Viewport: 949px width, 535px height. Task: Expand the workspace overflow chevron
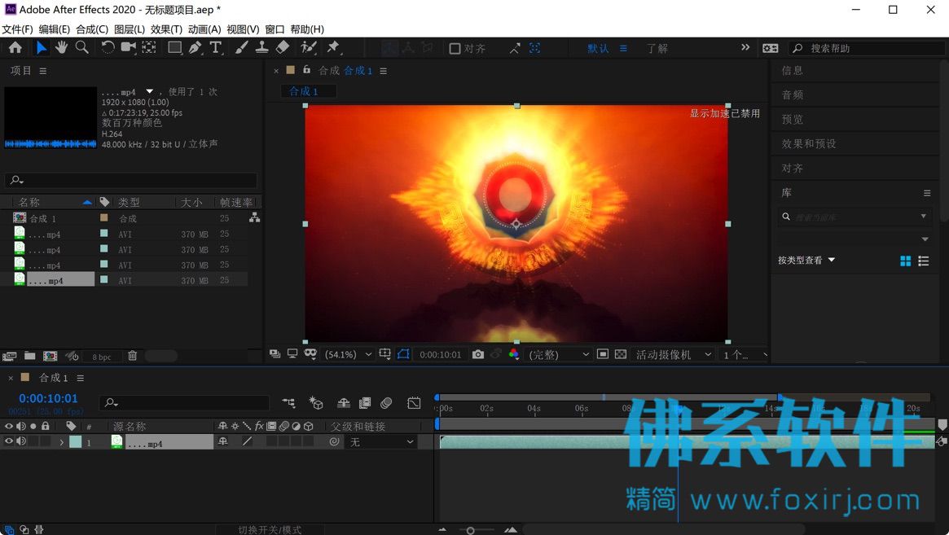[745, 47]
